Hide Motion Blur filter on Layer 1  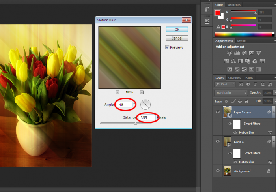(235, 162)
